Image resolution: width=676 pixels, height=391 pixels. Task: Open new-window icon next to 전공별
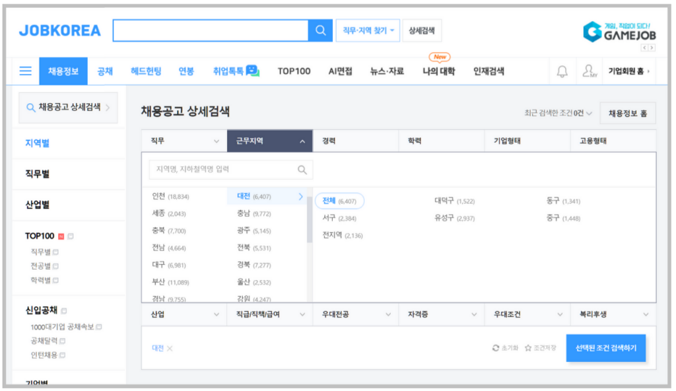[x=55, y=266]
